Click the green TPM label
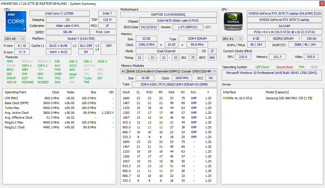This screenshot has width=325, height=188. point(301,67)
